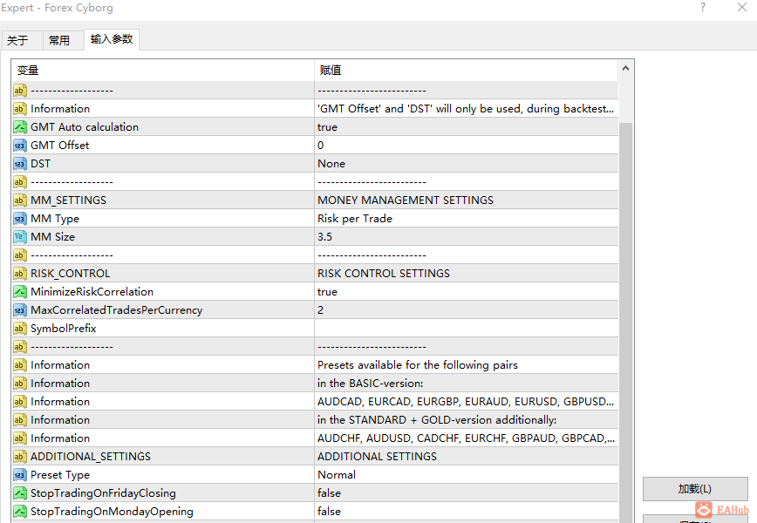Click value starting 'AUDCAD, EURCAD, EURGBP'
The width and height of the screenshot is (757, 523).
(x=466, y=402)
